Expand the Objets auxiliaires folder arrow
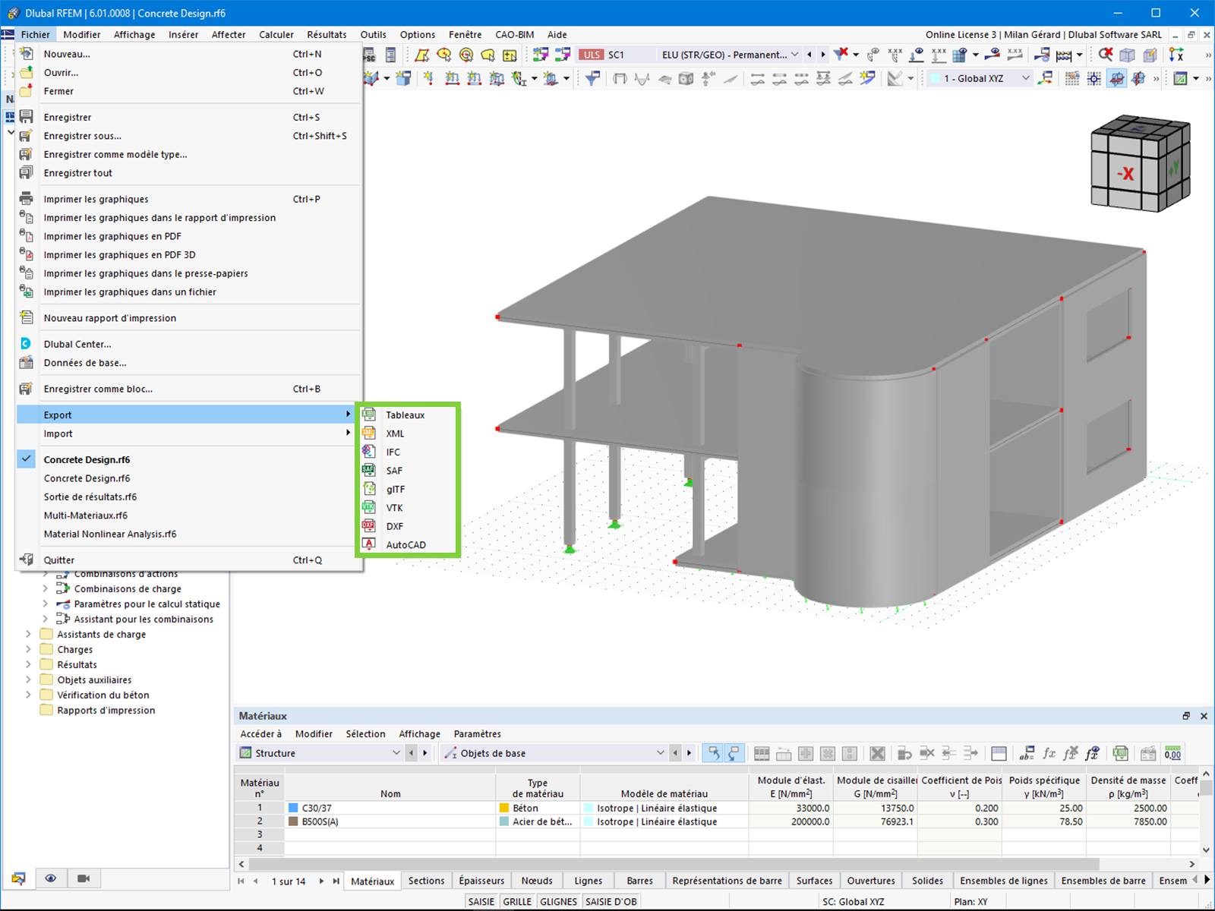 29,679
